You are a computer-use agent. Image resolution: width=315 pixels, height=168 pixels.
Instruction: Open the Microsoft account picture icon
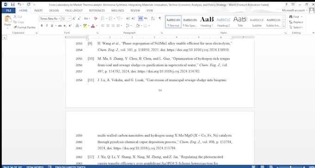click(x=312, y=11)
